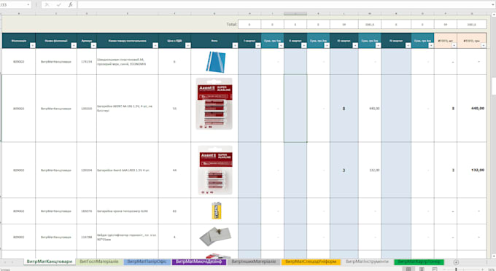
Task: Open the orange ВитрМатСпецодУніформ sheet tab
Action: coord(311,262)
